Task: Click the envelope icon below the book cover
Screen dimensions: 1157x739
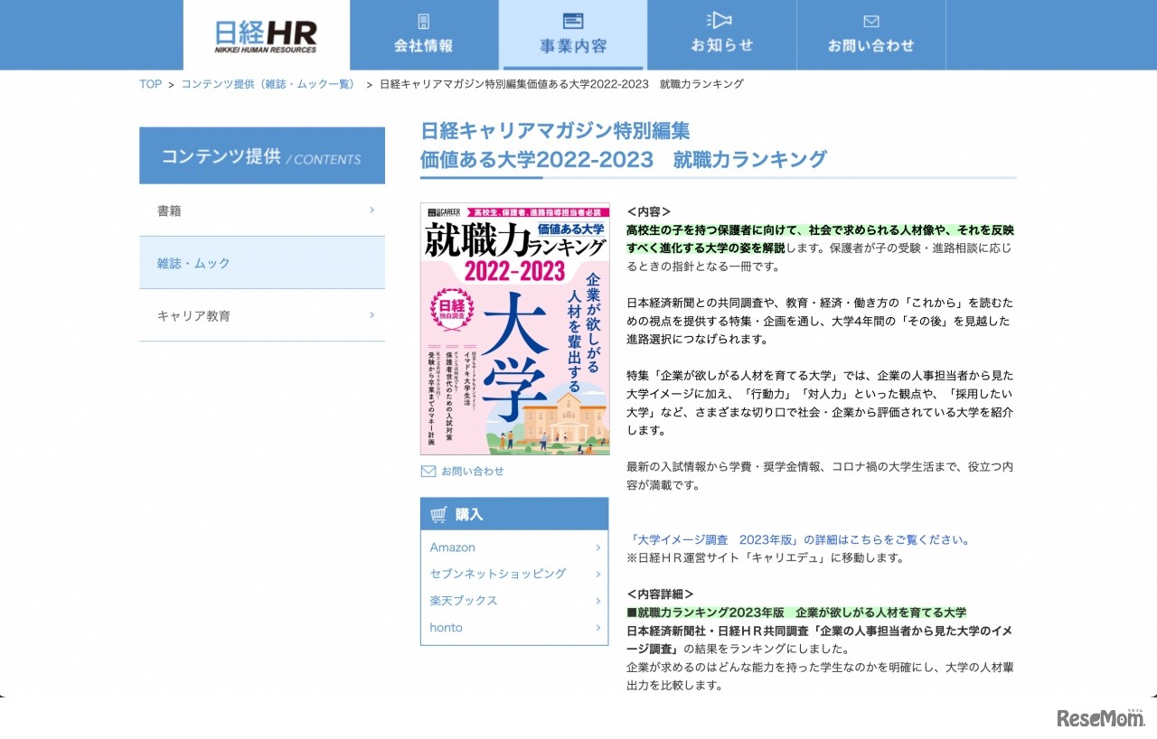Action: [x=428, y=471]
